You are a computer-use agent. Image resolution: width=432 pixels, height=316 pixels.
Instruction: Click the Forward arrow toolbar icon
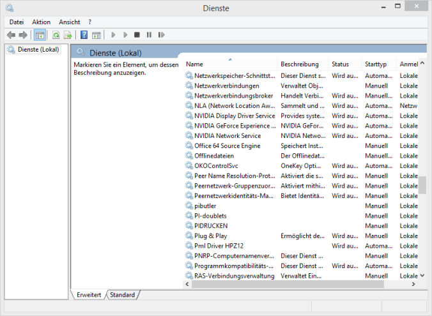pyautogui.click(x=23, y=35)
